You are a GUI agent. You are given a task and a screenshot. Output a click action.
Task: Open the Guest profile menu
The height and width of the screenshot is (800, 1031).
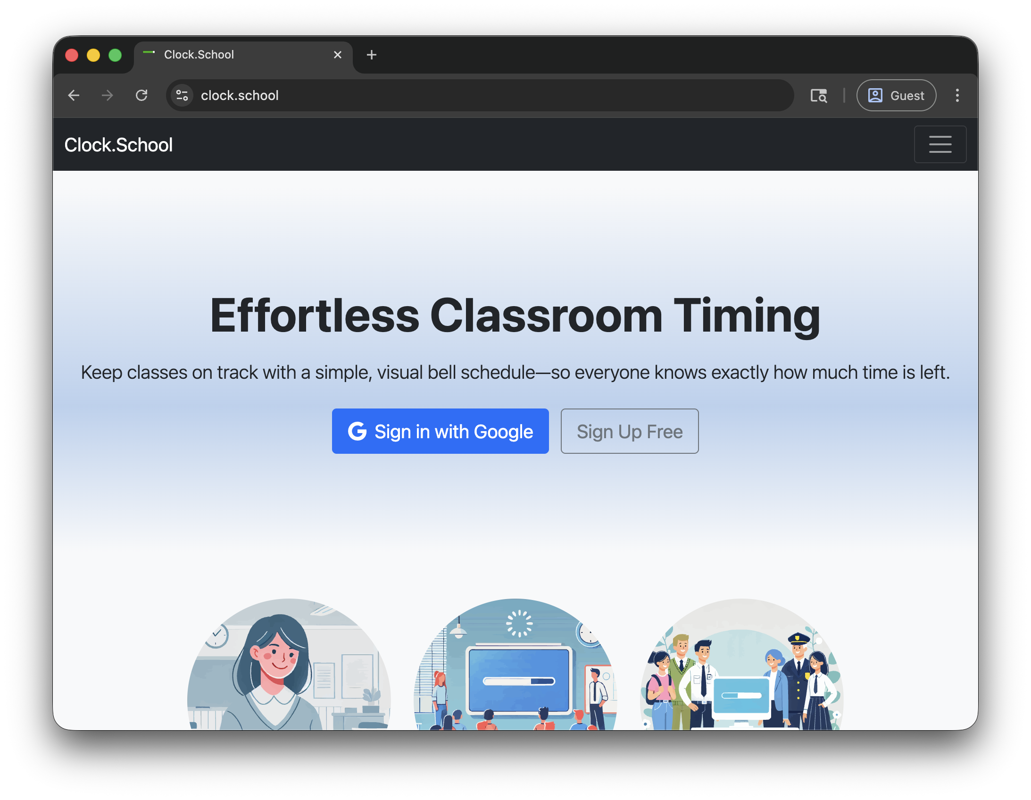tap(896, 95)
